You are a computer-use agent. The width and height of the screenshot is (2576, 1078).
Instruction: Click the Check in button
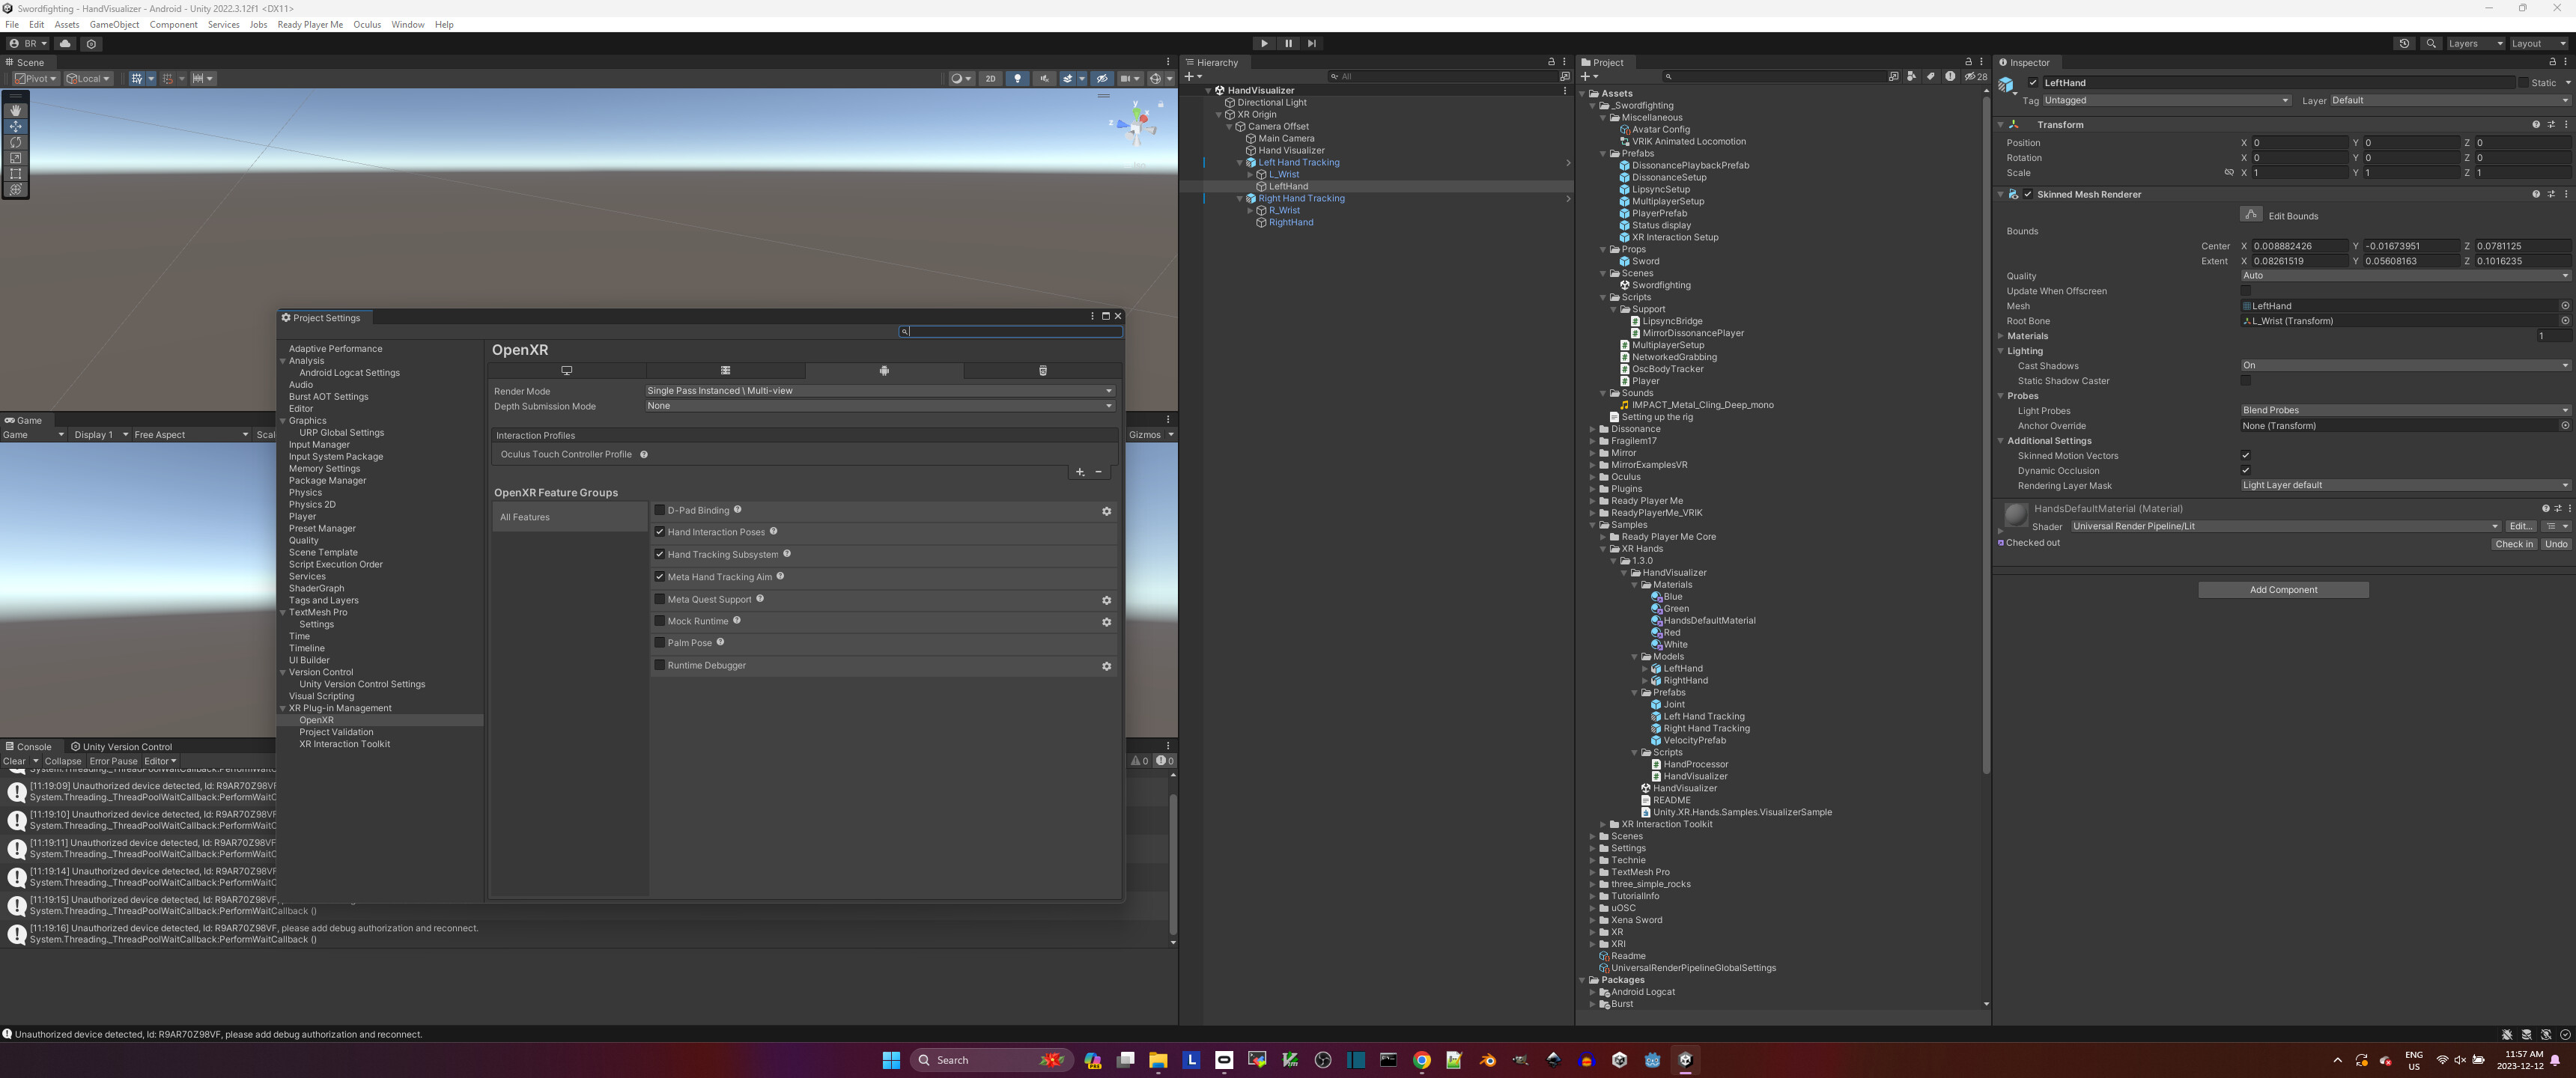point(2513,544)
